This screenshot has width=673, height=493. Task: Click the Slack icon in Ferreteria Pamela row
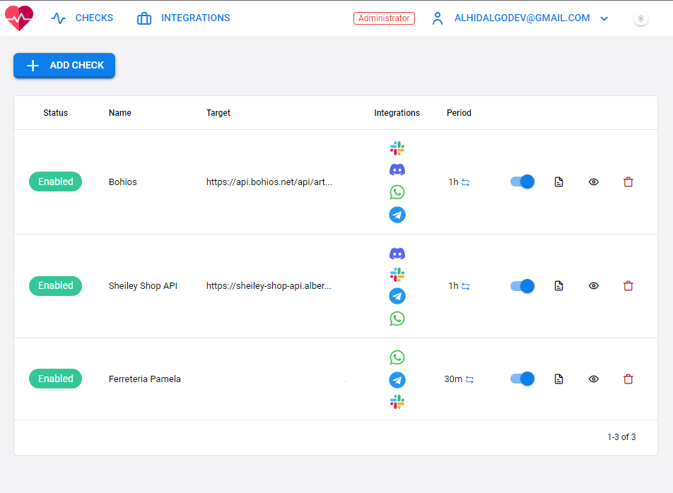coord(397,402)
